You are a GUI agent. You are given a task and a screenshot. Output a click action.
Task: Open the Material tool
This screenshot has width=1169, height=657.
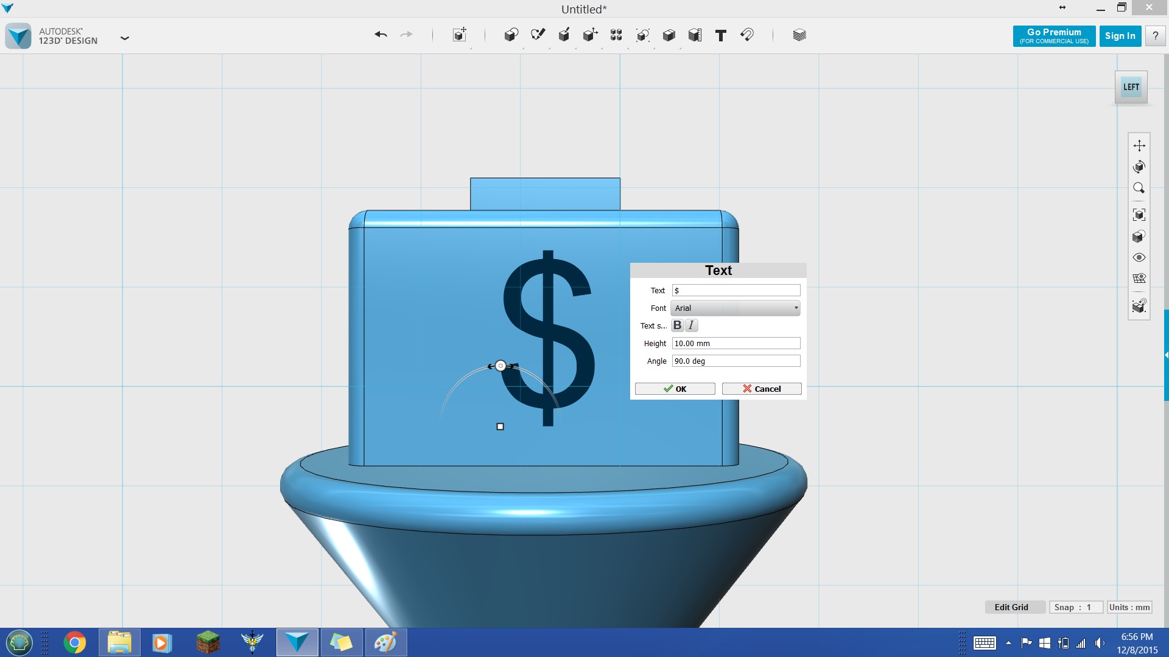[799, 35]
